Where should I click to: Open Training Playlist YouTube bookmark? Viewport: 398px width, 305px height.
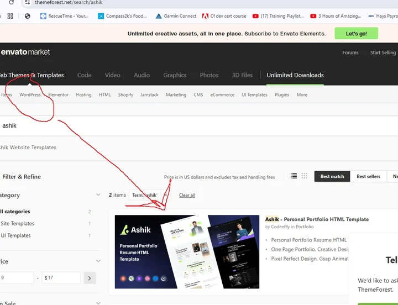point(278,16)
